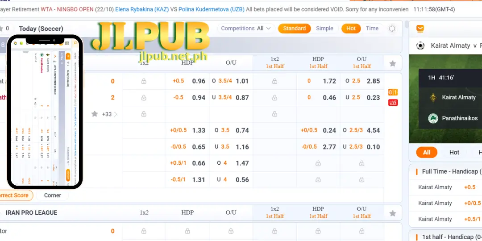Click soccer ball icon beside Kairat Almaty
Image resolution: width=482 pixels, height=241 pixels.
point(420,46)
